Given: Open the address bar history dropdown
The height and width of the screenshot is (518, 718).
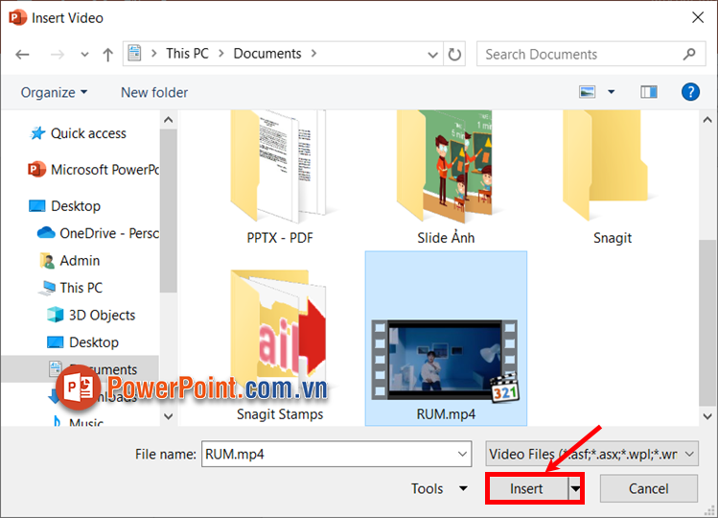Looking at the screenshot, I should pyautogui.click(x=432, y=55).
